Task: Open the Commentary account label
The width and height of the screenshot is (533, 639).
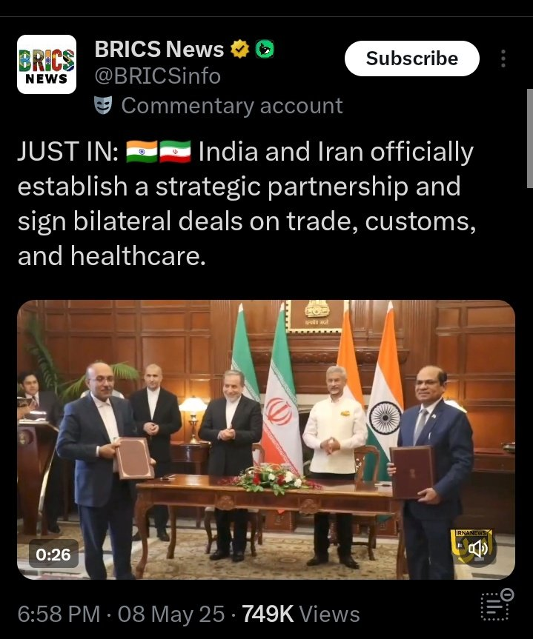Action: (x=232, y=106)
